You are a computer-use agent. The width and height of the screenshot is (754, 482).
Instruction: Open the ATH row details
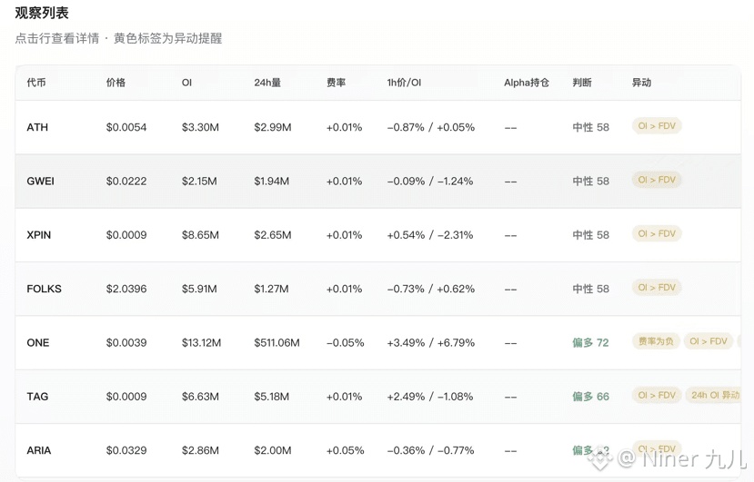point(378,127)
